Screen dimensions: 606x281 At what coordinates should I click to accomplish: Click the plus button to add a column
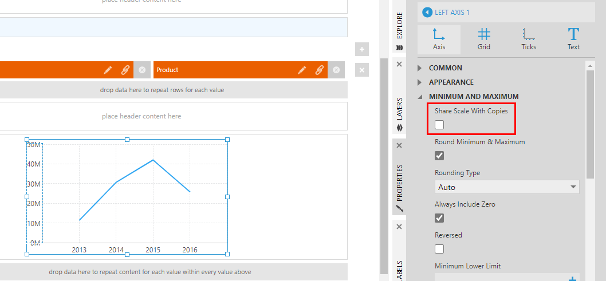[x=361, y=49]
